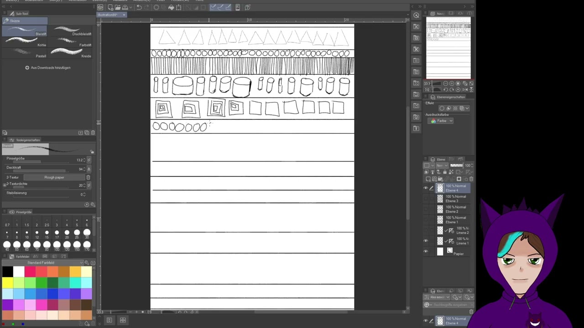Click the Clip Studio launcher icon
This screenshot has width=584, height=328.
pos(100,7)
